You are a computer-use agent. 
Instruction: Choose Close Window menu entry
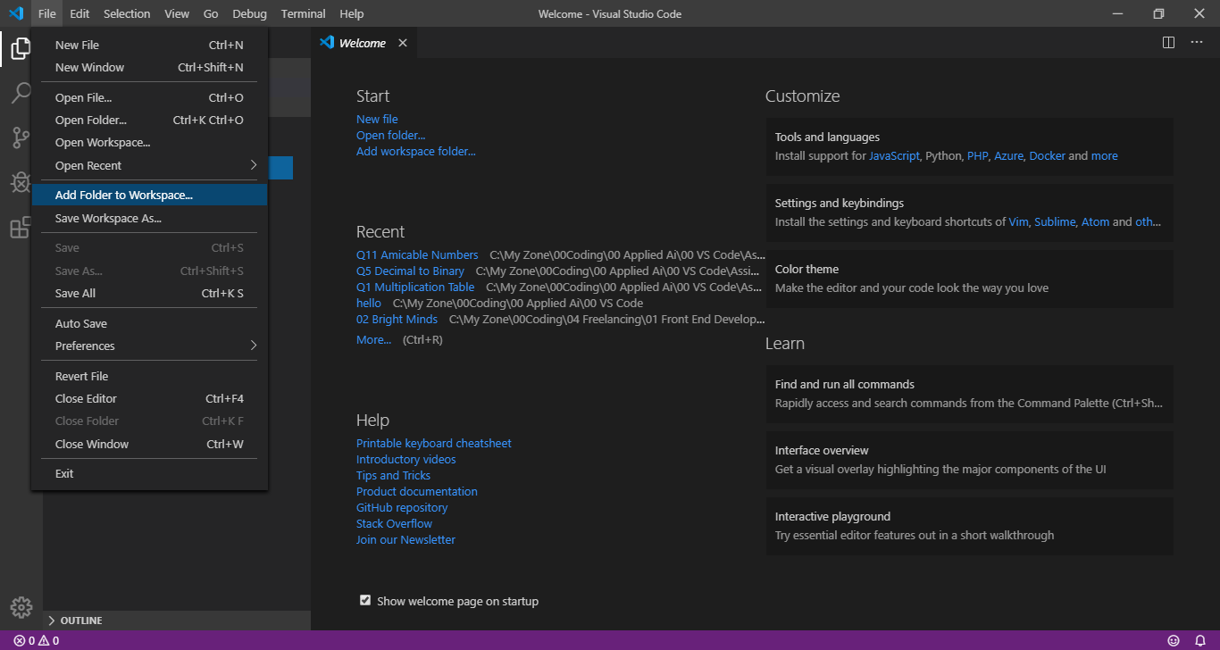[149, 444]
